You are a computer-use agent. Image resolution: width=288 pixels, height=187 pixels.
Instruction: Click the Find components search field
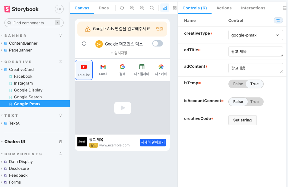34,23
